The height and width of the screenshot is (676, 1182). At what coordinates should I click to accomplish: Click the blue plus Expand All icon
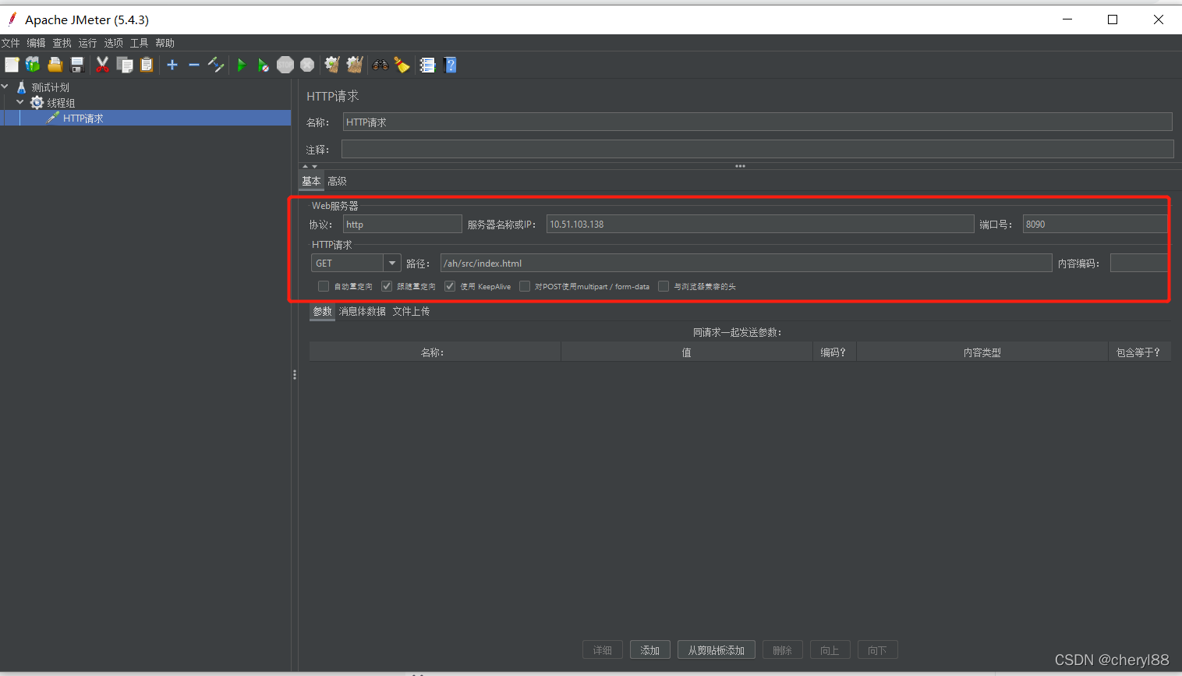172,65
